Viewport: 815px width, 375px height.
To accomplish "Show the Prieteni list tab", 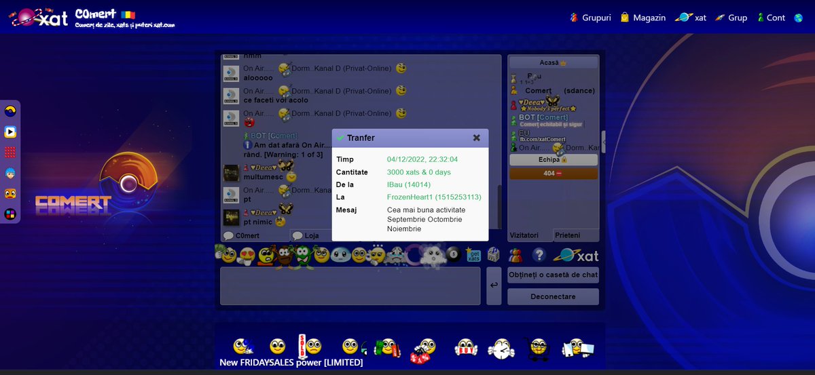I will [576, 235].
